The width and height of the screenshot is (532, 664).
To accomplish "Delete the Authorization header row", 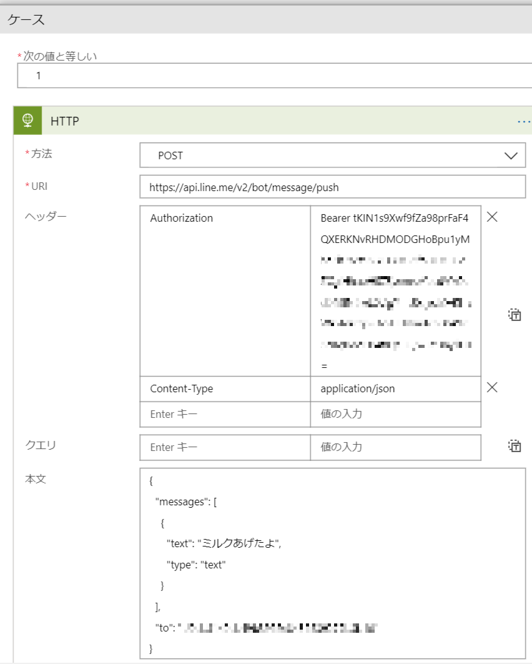I will [x=492, y=217].
